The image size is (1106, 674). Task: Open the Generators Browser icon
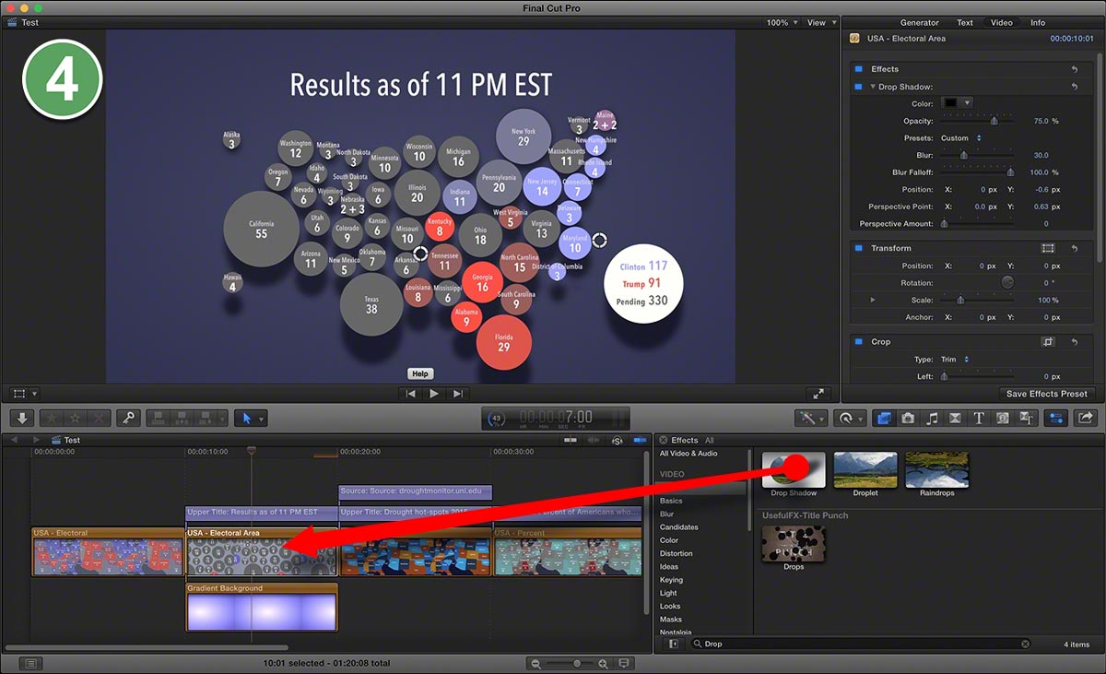click(x=1001, y=418)
